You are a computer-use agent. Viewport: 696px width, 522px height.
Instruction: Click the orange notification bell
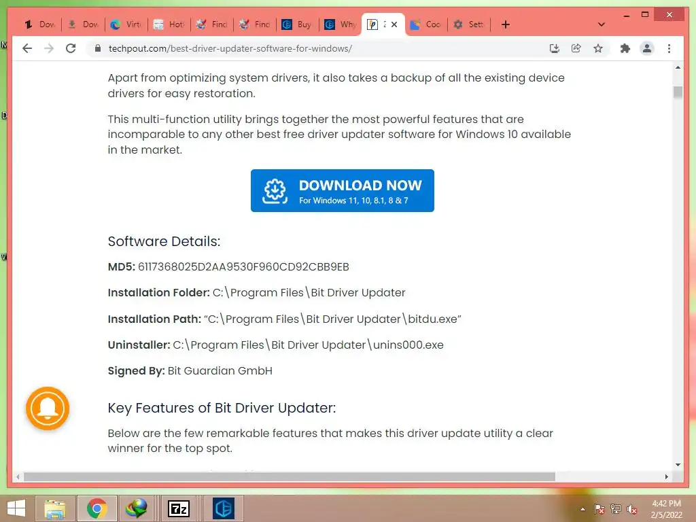(48, 408)
